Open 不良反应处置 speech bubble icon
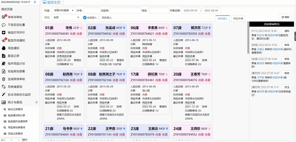The width and height of the screenshot is (296, 142). coord(4,25)
